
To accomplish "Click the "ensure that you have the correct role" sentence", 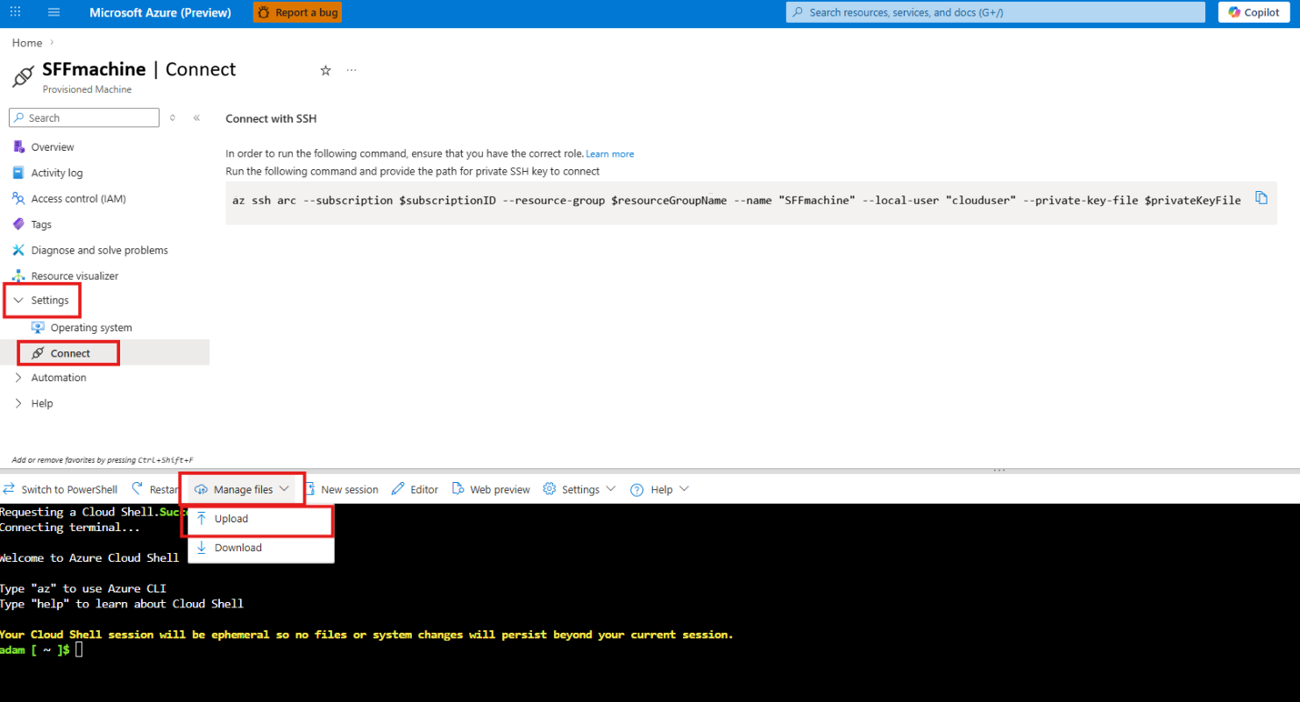I will [x=404, y=153].
